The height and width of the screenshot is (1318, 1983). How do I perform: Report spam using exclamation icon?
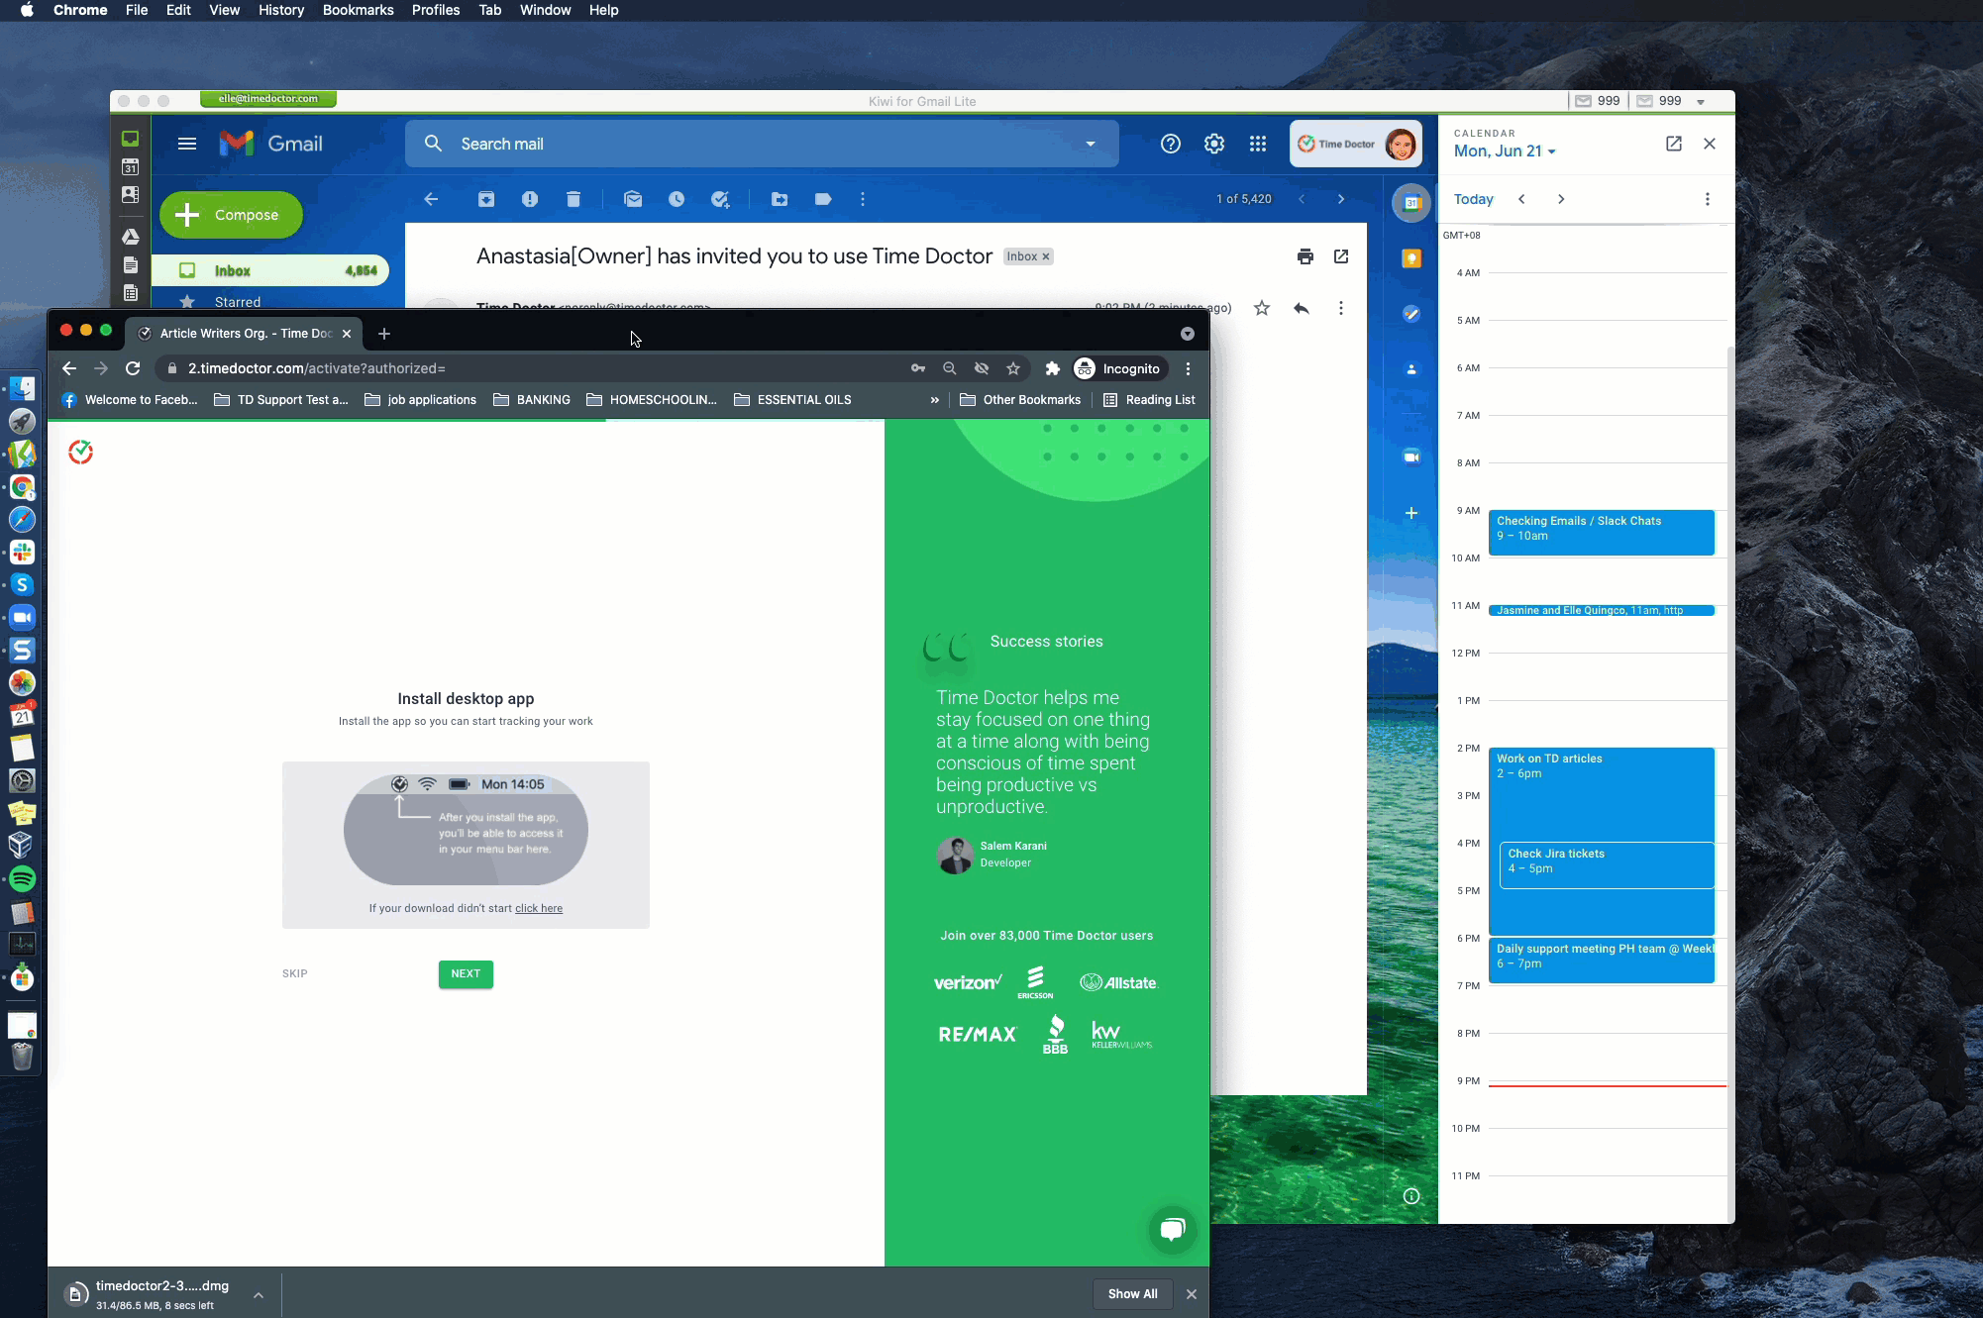[530, 199]
